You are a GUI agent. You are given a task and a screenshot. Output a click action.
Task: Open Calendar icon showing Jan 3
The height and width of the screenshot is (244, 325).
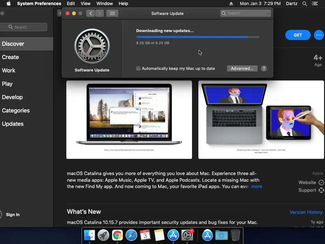click(145, 235)
